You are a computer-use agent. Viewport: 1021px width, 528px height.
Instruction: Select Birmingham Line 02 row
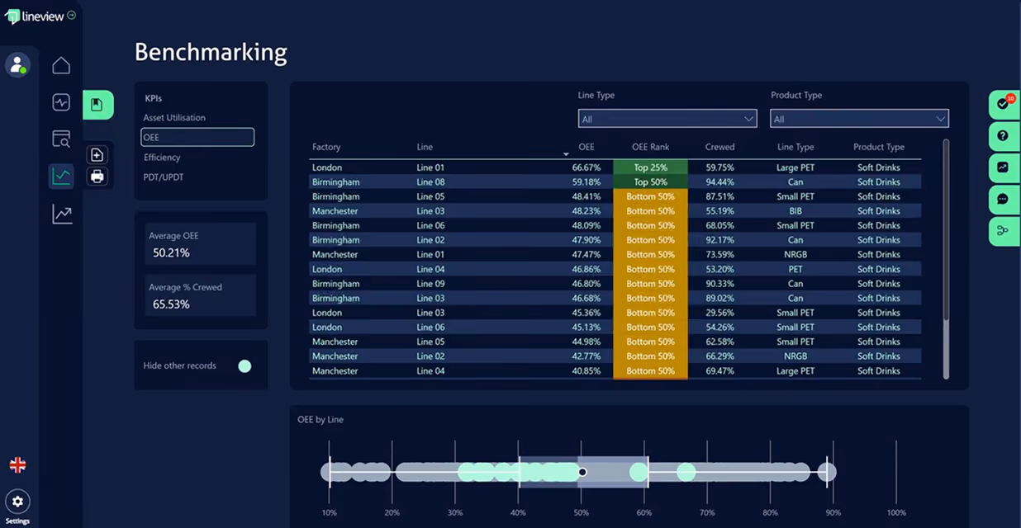pyautogui.click(x=615, y=240)
